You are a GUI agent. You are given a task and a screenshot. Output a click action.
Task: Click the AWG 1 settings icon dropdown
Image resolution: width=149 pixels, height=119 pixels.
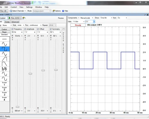pos(24,18)
